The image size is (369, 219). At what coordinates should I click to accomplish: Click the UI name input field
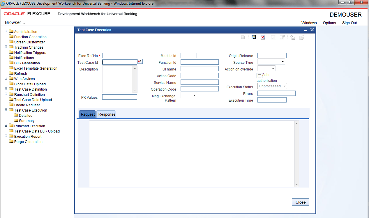click(199, 69)
